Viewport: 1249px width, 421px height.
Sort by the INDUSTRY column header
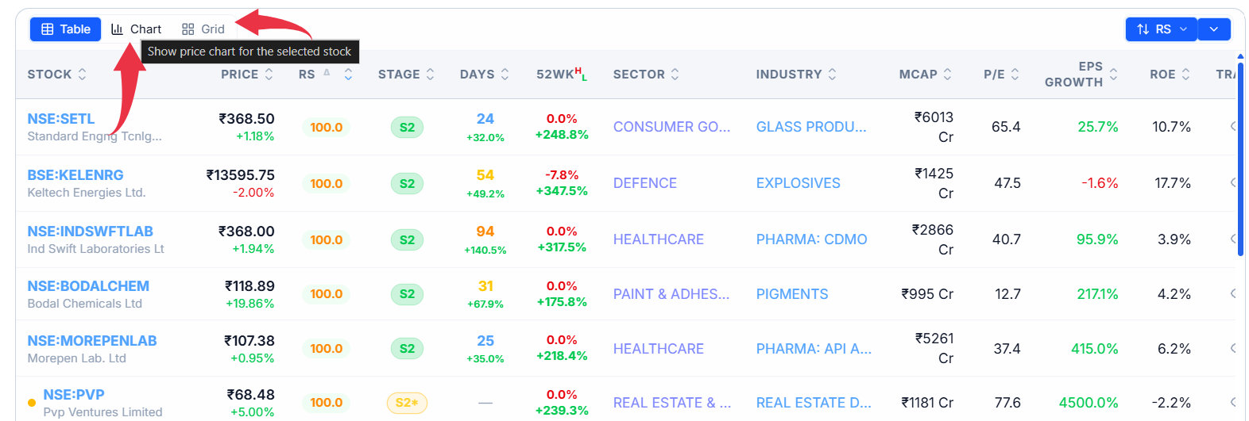pos(796,75)
